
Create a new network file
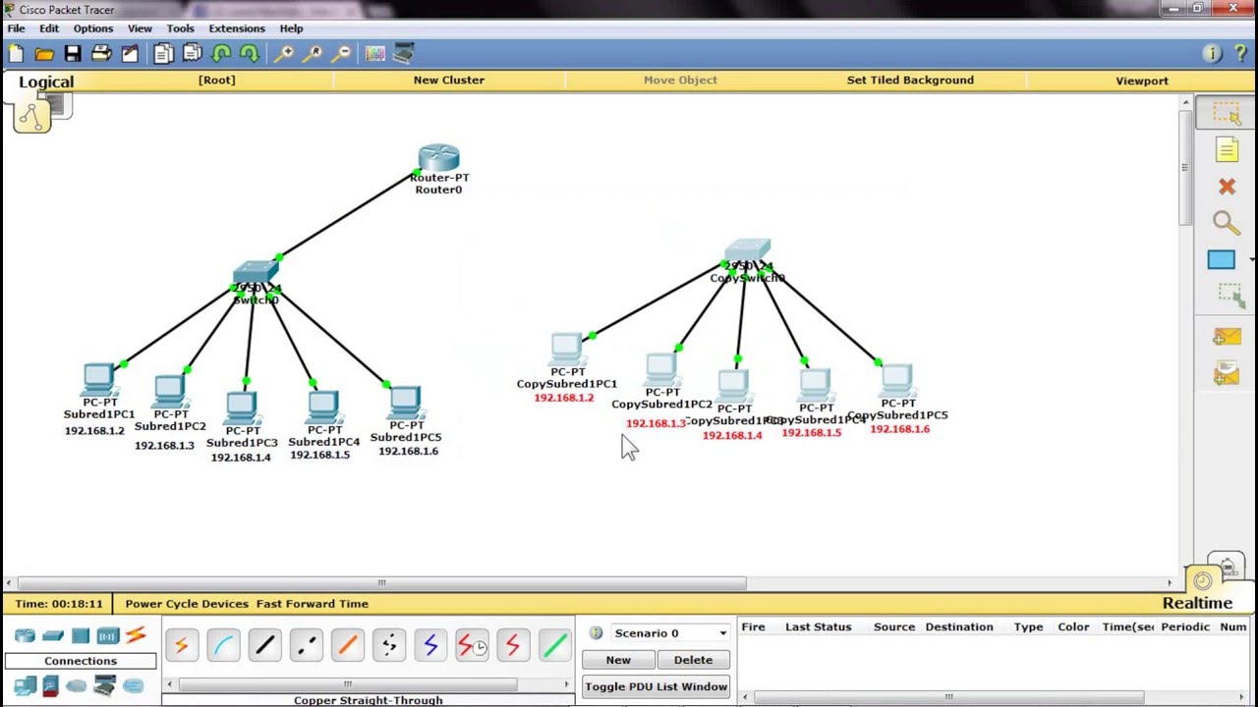(17, 54)
